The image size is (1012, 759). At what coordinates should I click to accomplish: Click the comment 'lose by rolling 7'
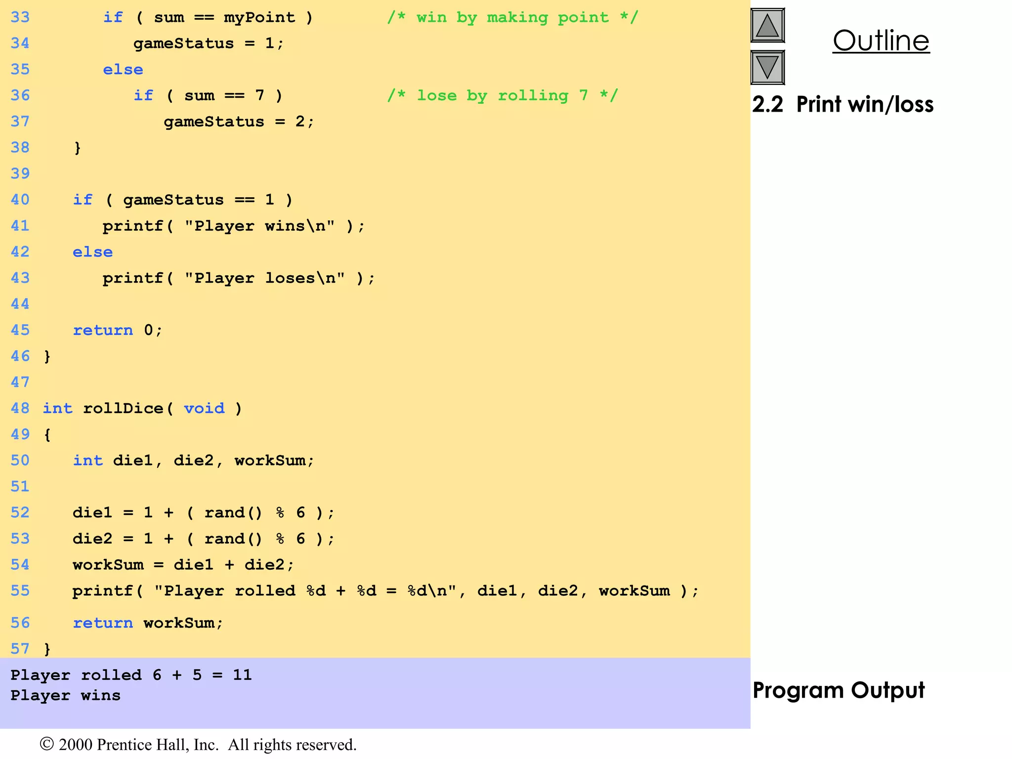click(x=503, y=95)
